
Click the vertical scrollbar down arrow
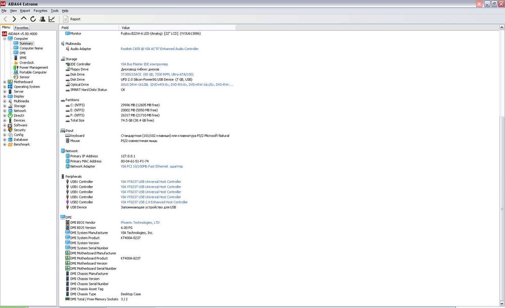point(502,304)
